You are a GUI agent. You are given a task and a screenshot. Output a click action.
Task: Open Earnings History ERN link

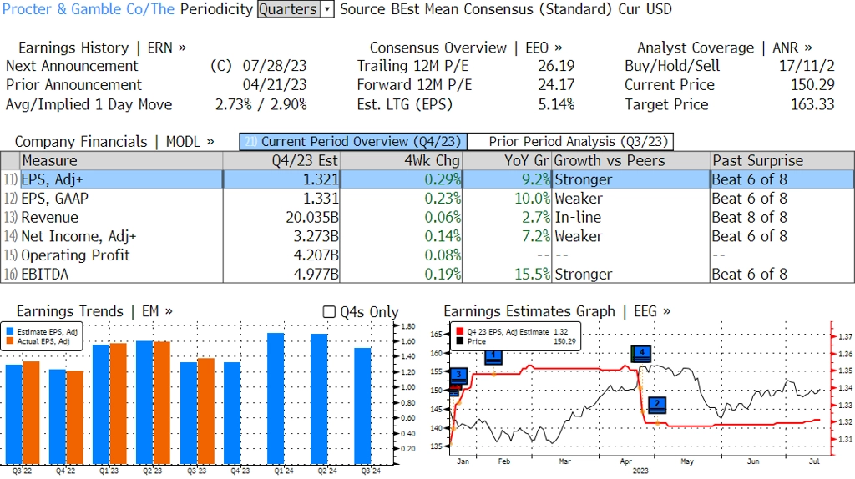[102, 48]
